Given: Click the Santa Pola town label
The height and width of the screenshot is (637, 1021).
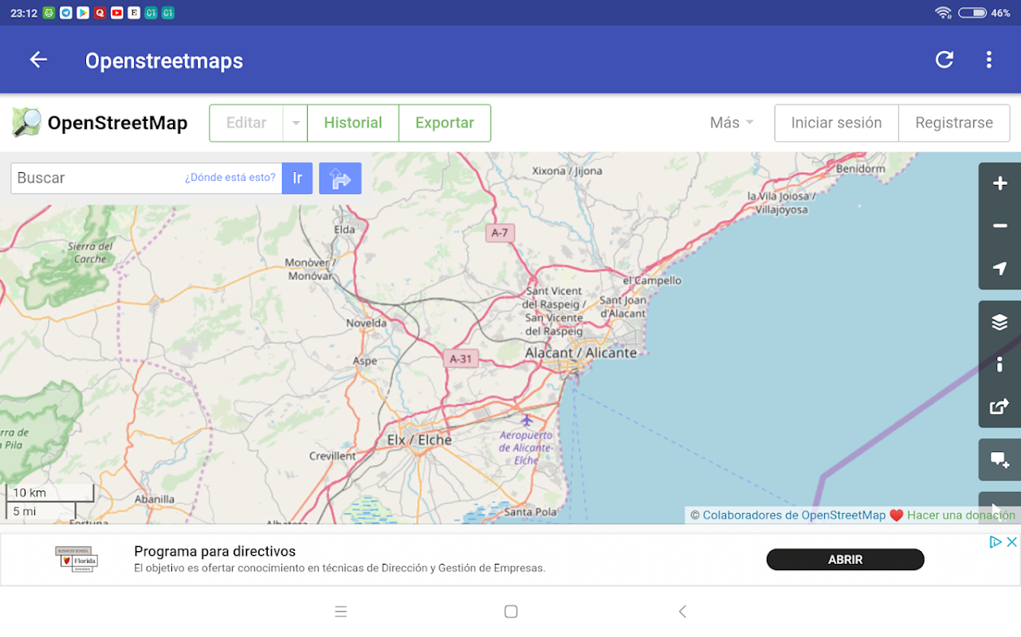Looking at the screenshot, I should (531, 512).
